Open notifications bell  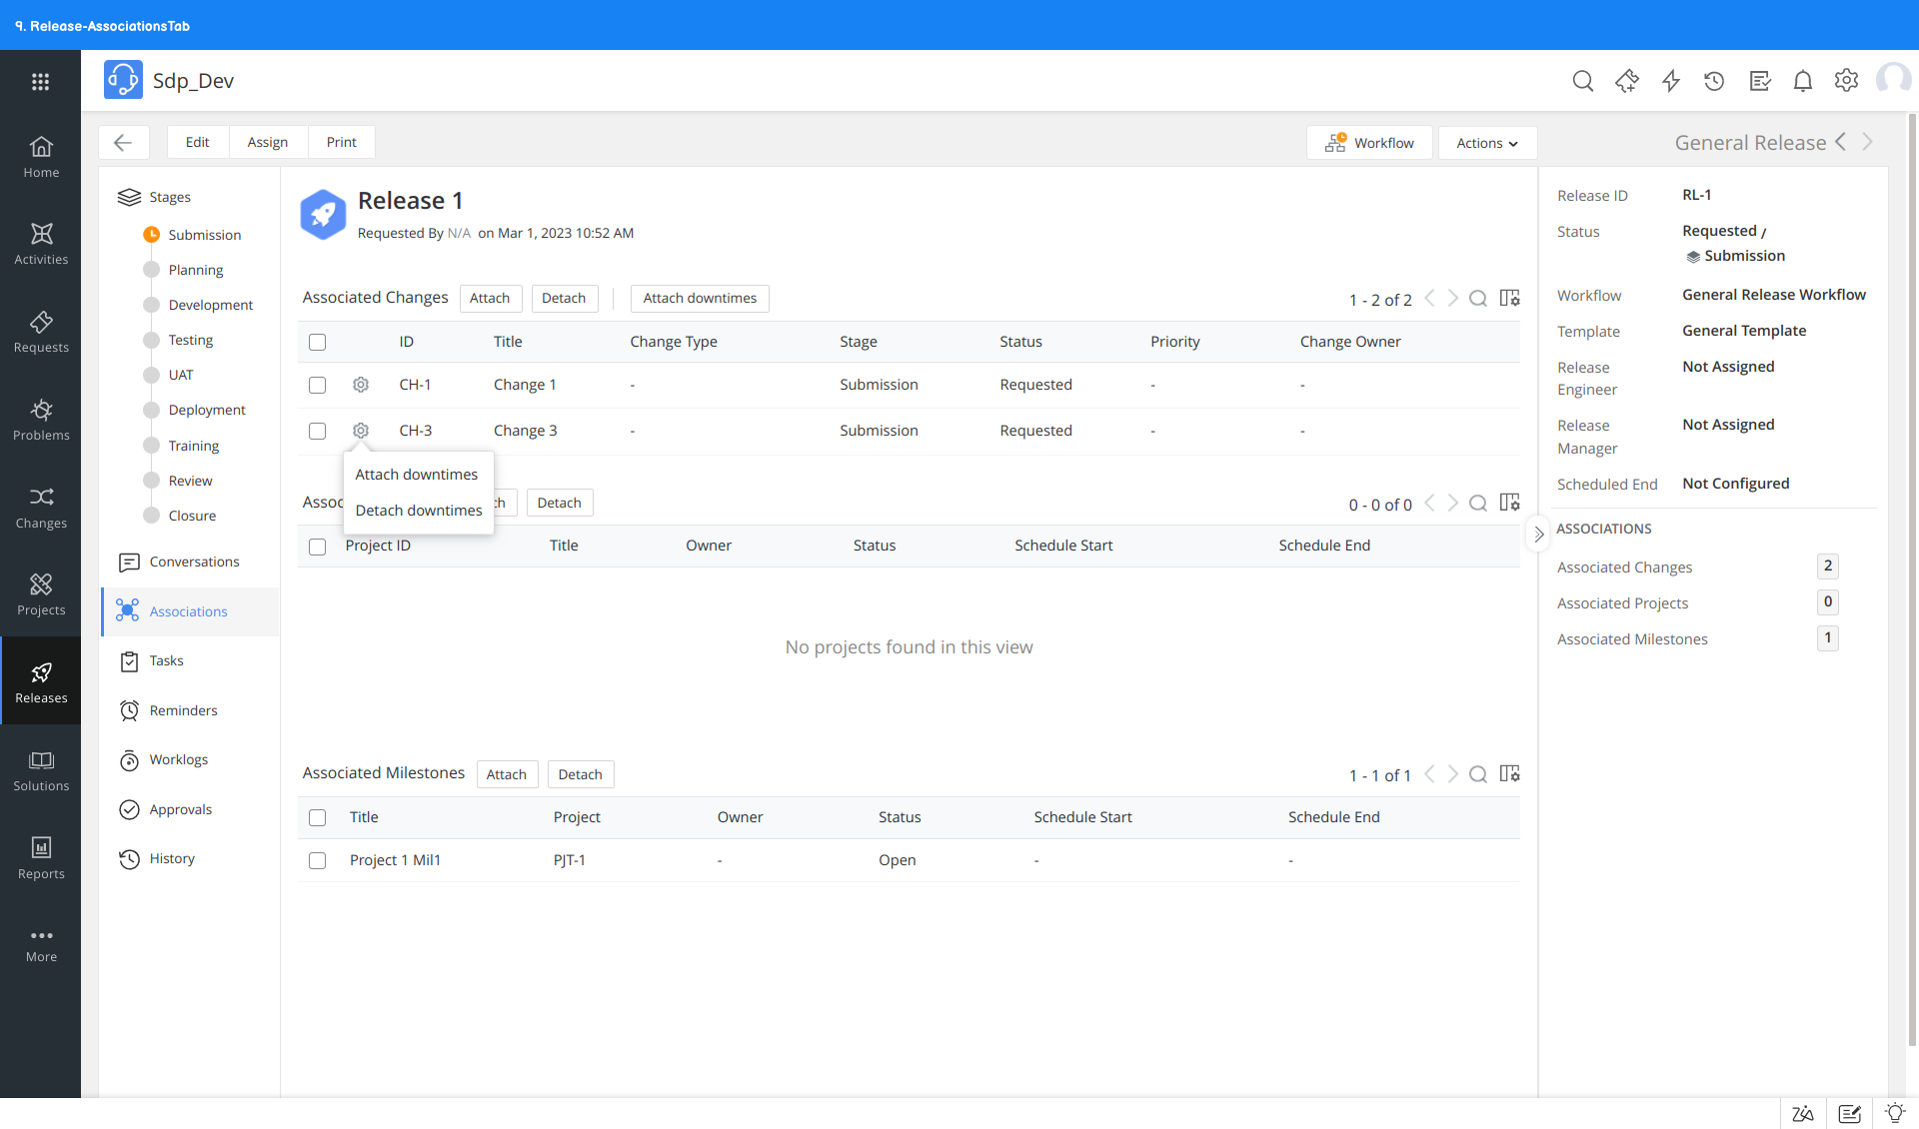(x=1802, y=81)
